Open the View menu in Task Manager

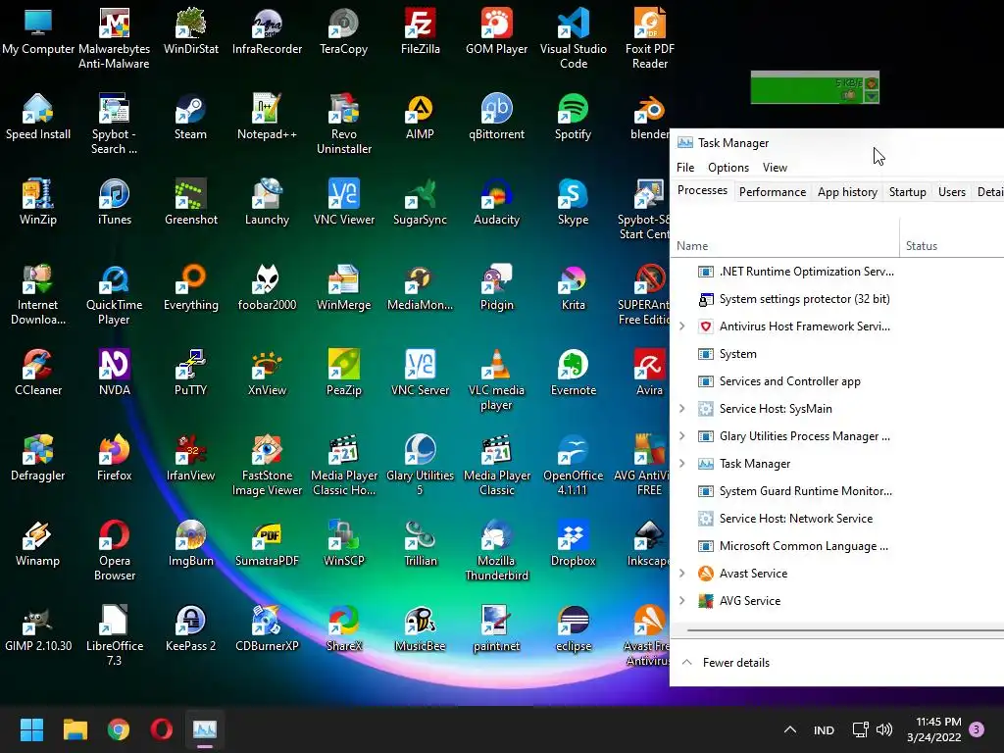pyautogui.click(x=775, y=167)
